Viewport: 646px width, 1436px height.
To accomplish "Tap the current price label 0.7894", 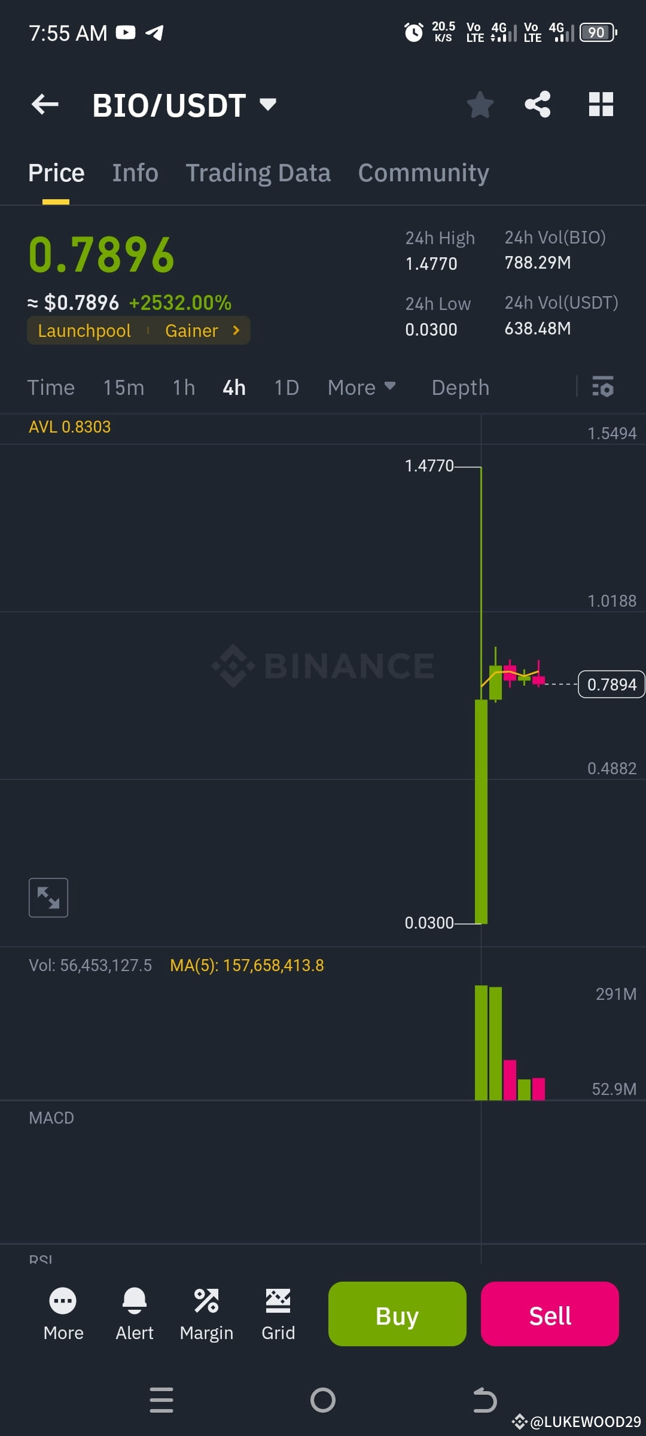I will click(611, 684).
